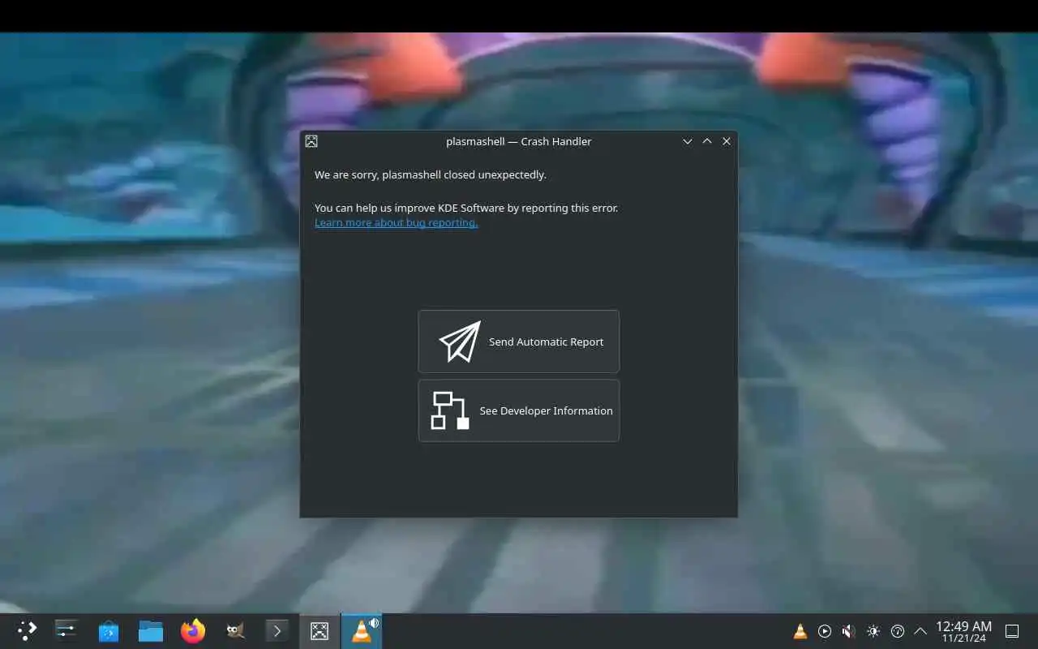This screenshot has height=649, width=1038.
Task: Minimize the Crash Handler window
Action: coord(688,141)
